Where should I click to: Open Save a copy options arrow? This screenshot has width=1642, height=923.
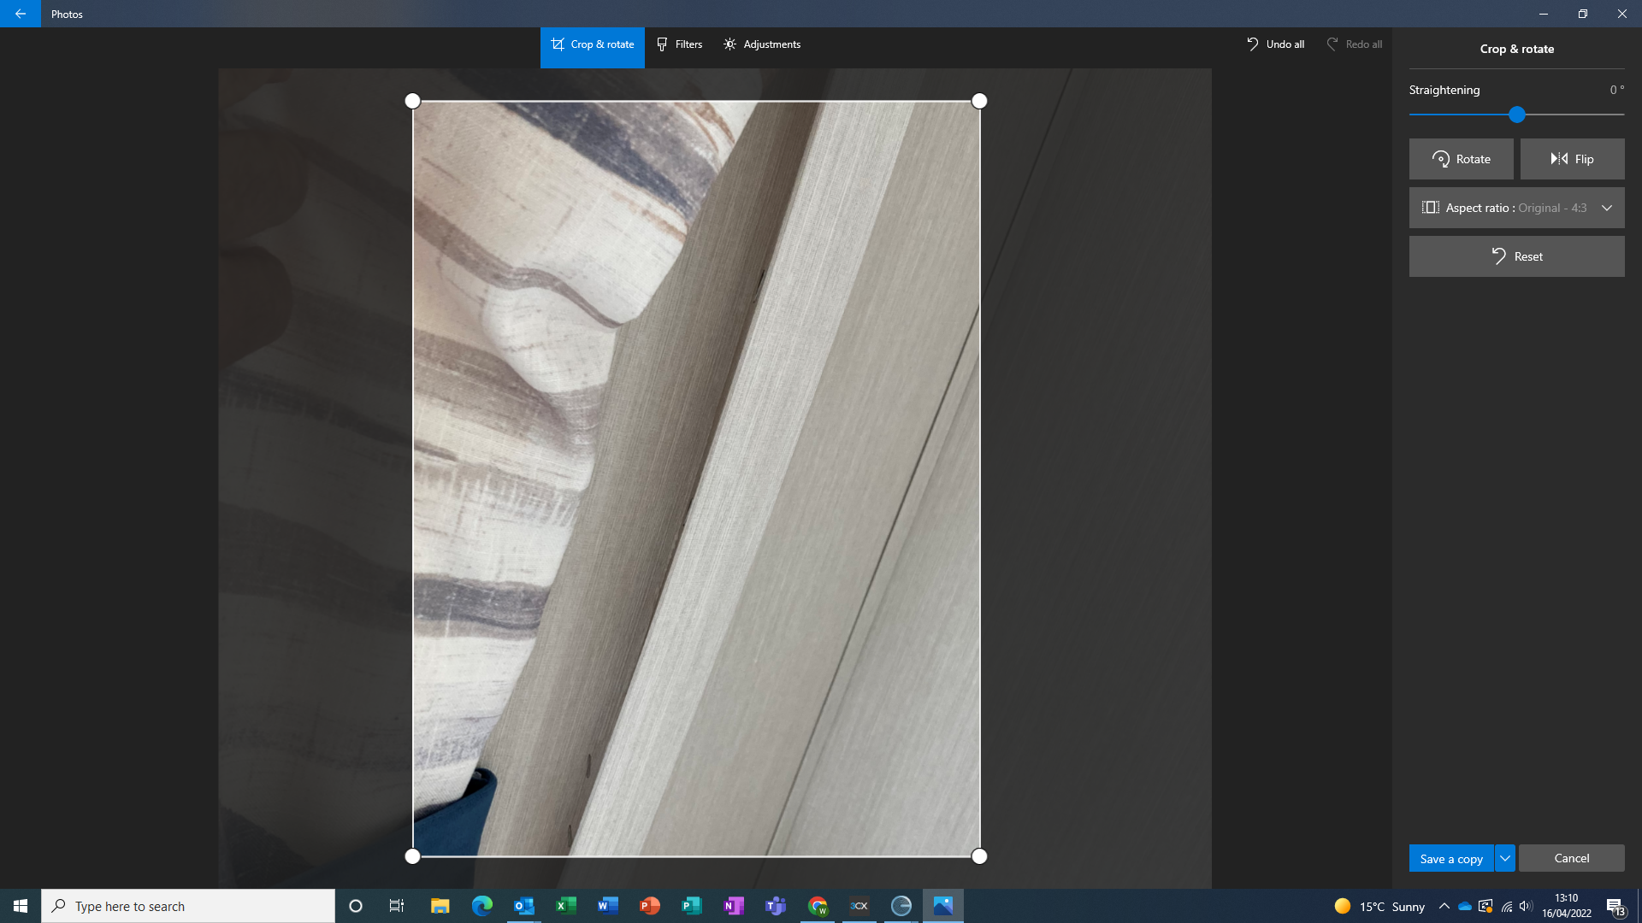click(x=1504, y=858)
